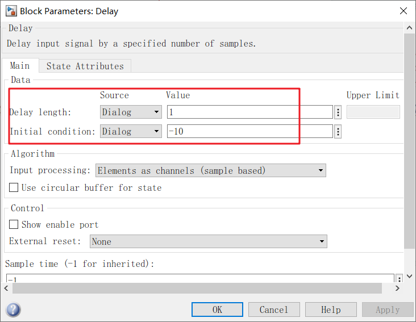Click the help question mark icon
Screen dimensions: 416x322
pyautogui.click(x=13, y=310)
